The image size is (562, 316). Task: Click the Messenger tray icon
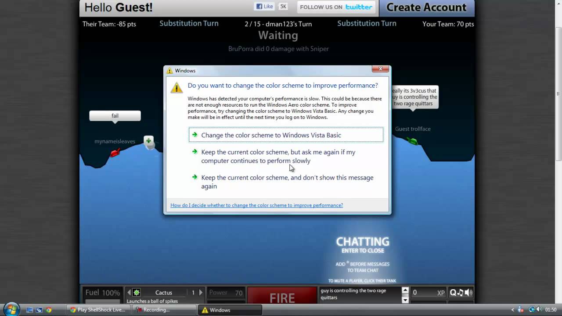click(521, 310)
